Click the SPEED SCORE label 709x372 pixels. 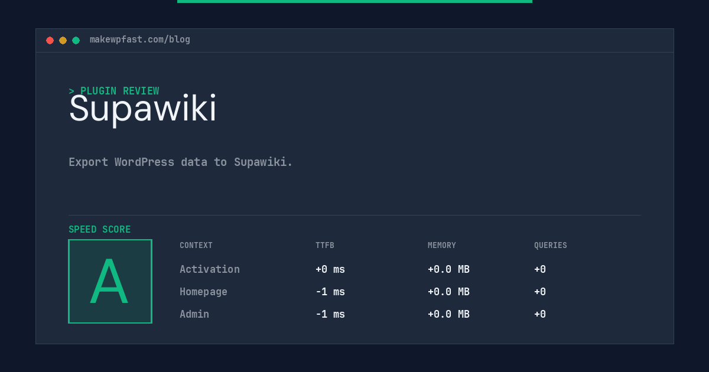100,230
